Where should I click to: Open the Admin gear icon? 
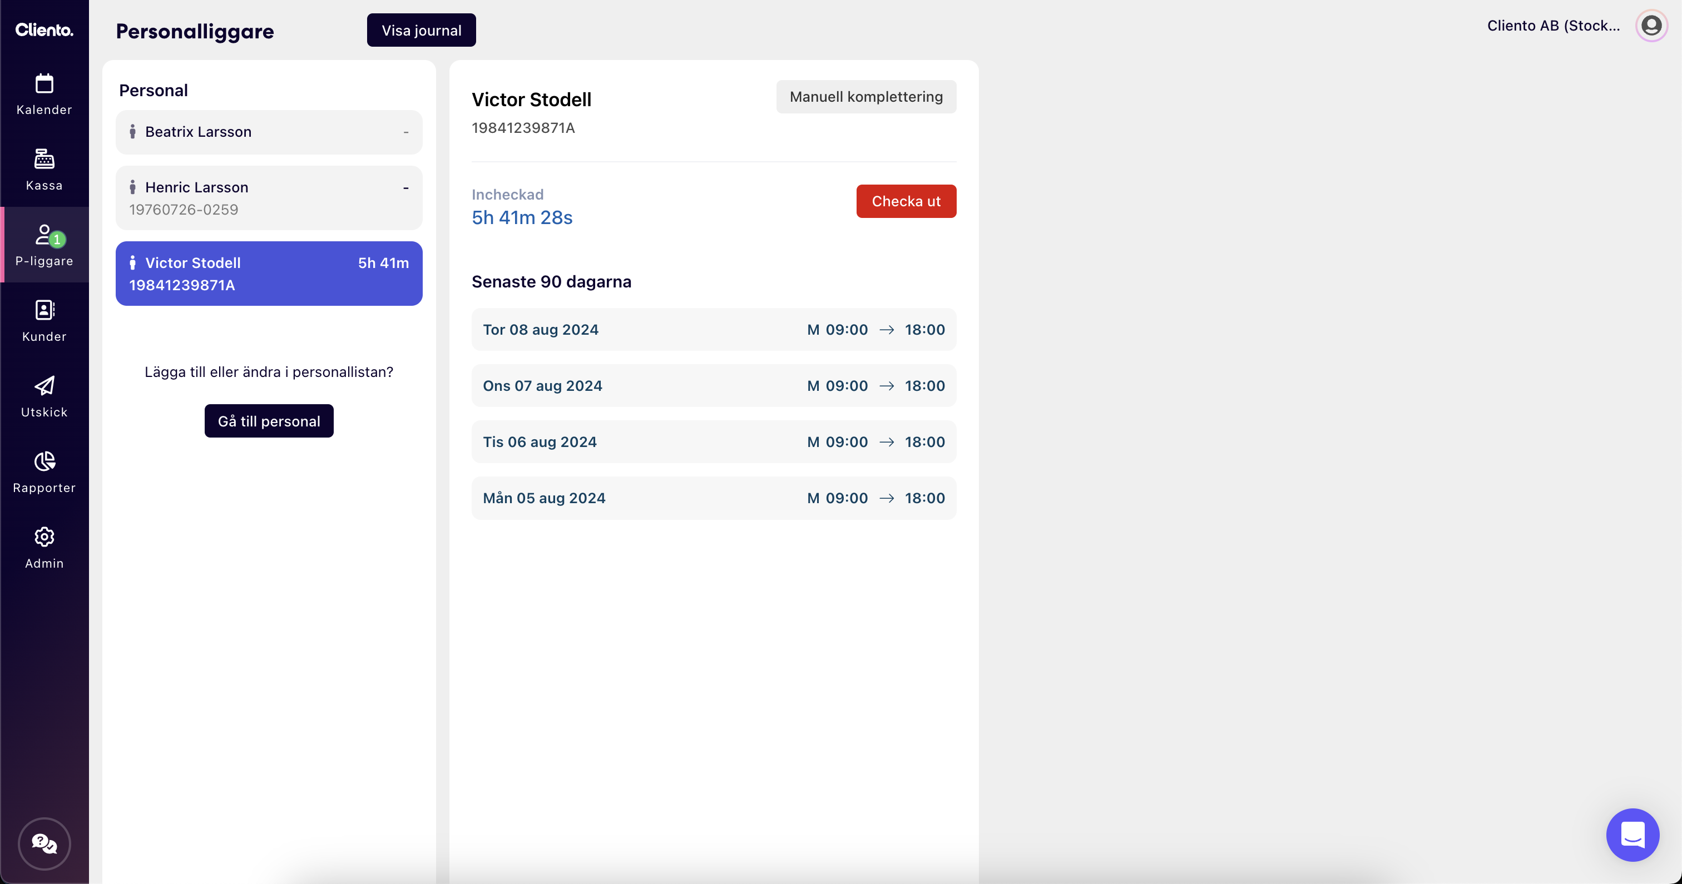click(x=44, y=537)
